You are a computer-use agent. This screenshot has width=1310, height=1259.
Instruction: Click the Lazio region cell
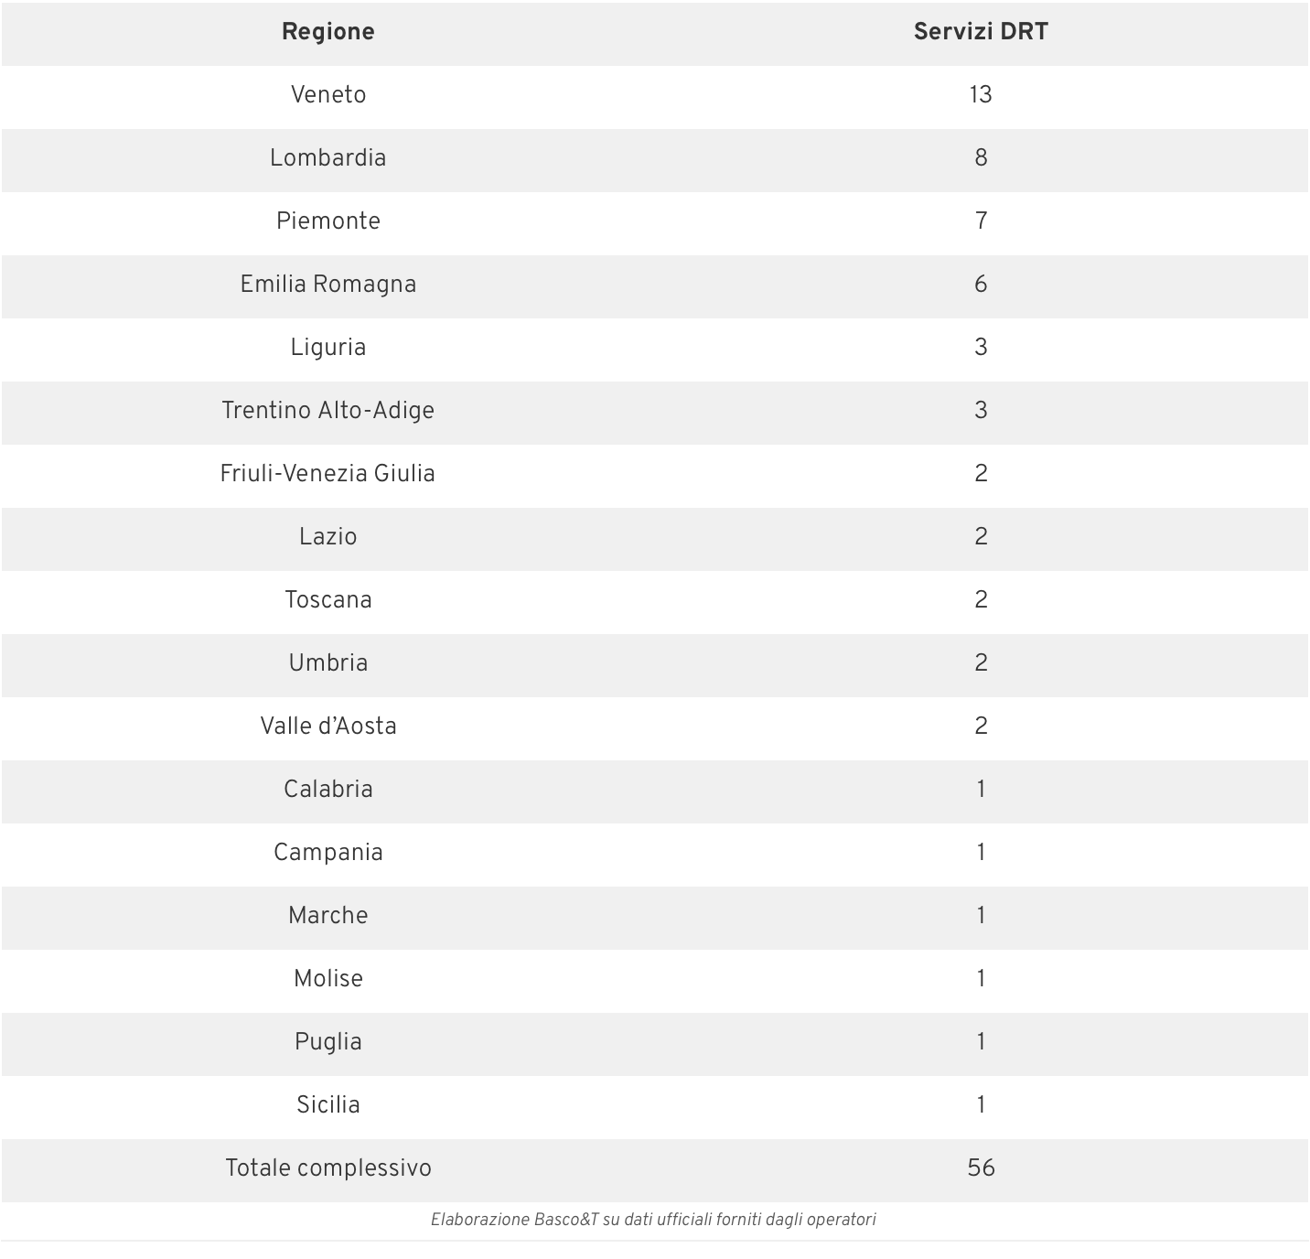(327, 537)
